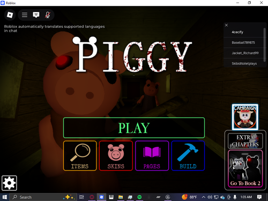Open Spotify from taskbar
Screen dimensions: 268x201
pyautogui.click(x=139, y=197)
